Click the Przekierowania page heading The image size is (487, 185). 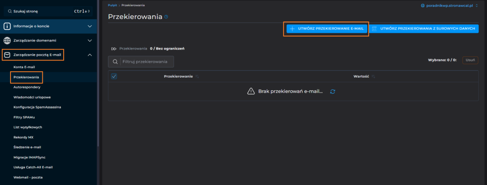click(135, 17)
